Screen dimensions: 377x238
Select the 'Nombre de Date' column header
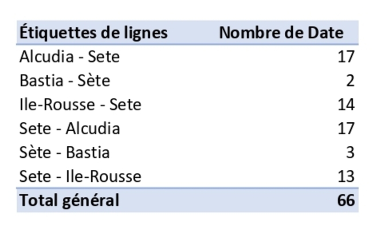(x=281, y=32)
